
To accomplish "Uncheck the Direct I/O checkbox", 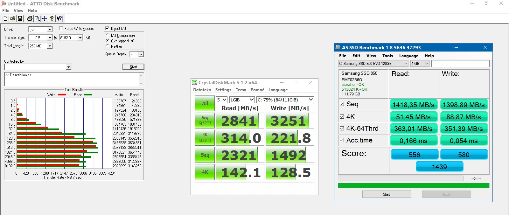I will coord(107,29).
